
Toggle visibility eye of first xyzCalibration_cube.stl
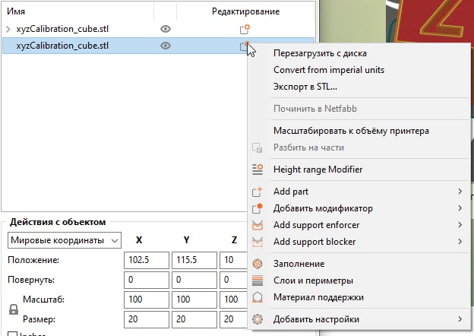[x=166, y=29]
